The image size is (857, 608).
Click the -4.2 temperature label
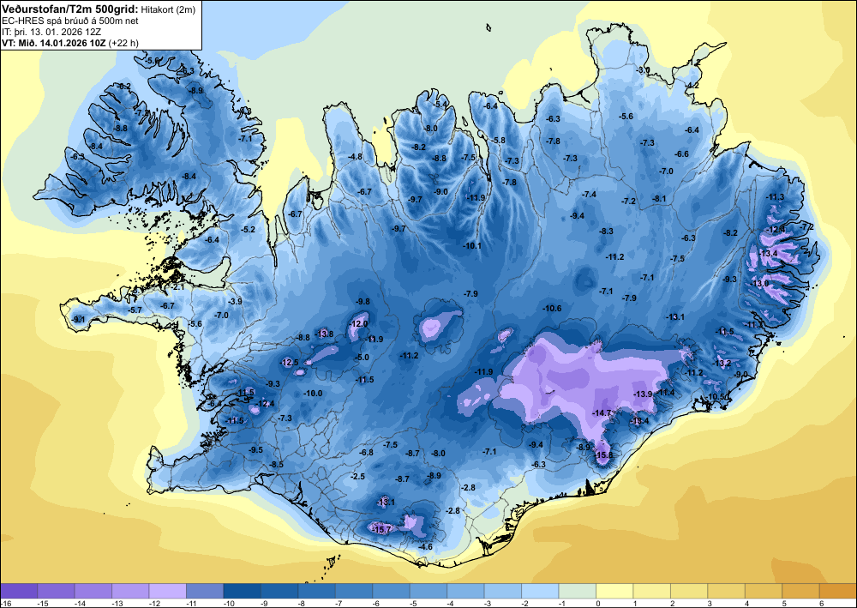point(692,85)
